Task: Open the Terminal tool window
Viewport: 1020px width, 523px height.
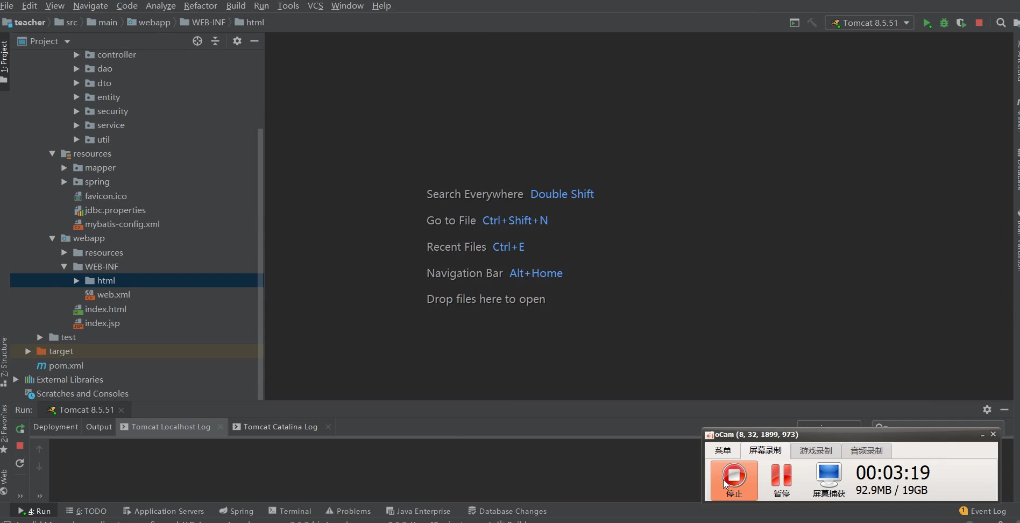Action: pos(290,511)
